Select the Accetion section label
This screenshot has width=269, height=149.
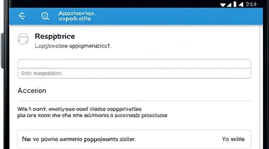coord(32,91)
